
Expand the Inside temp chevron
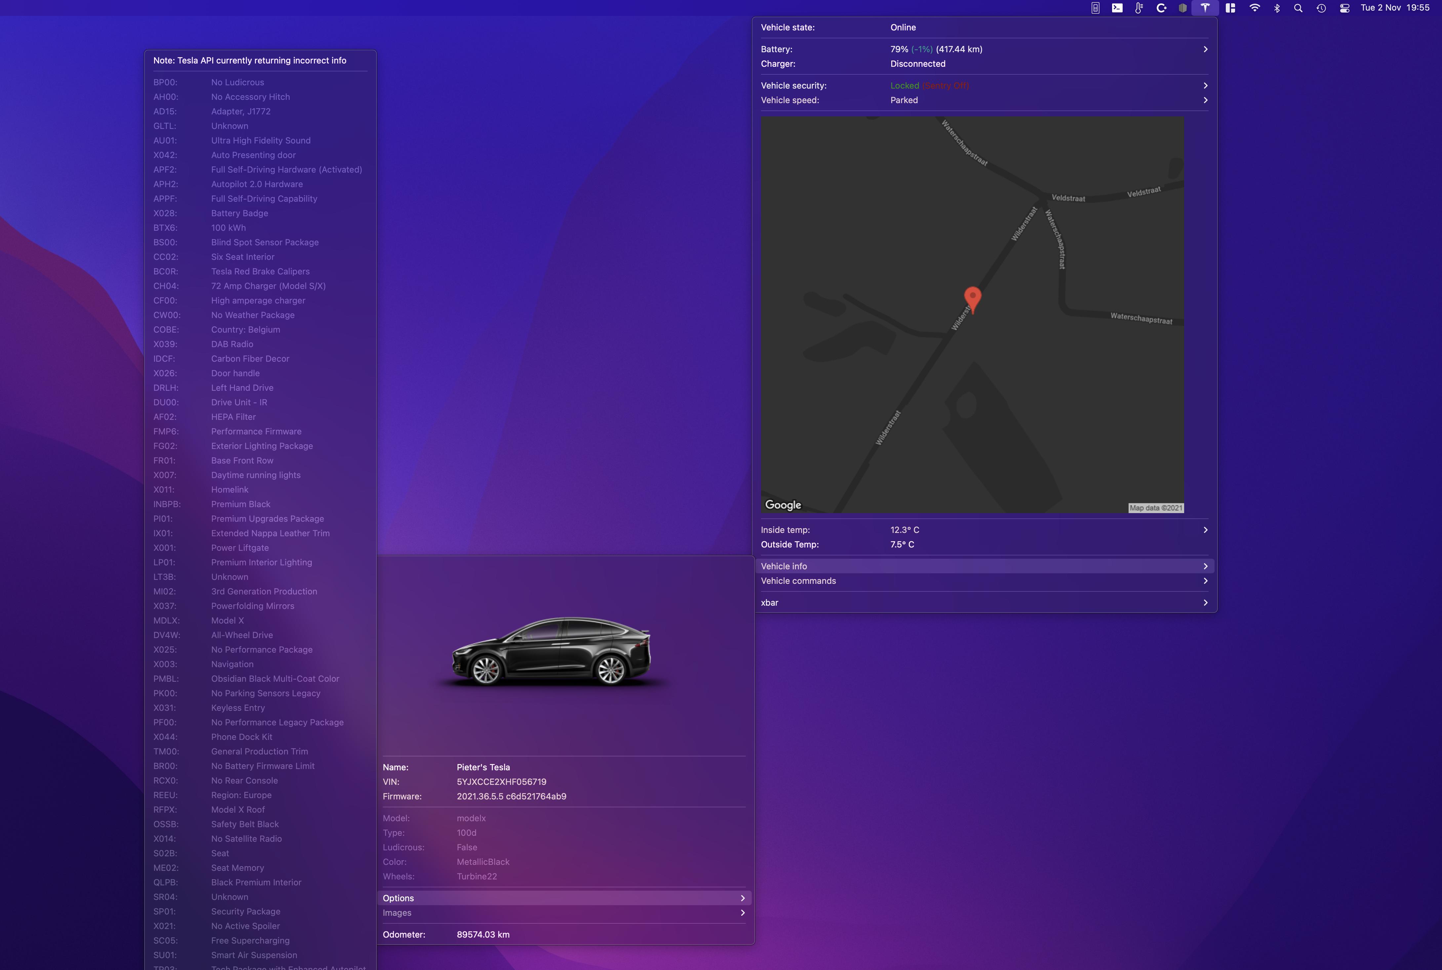[1205, 530]
